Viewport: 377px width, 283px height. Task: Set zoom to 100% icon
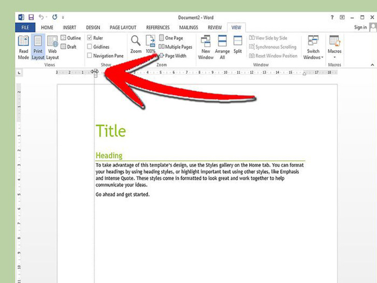(151, 45)
